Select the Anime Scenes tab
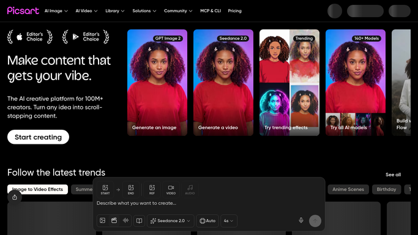The height and width of the screenshot is (235, 418). [348, 190]
